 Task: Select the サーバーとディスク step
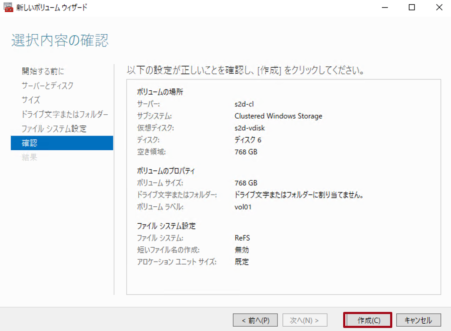(48, 86)
